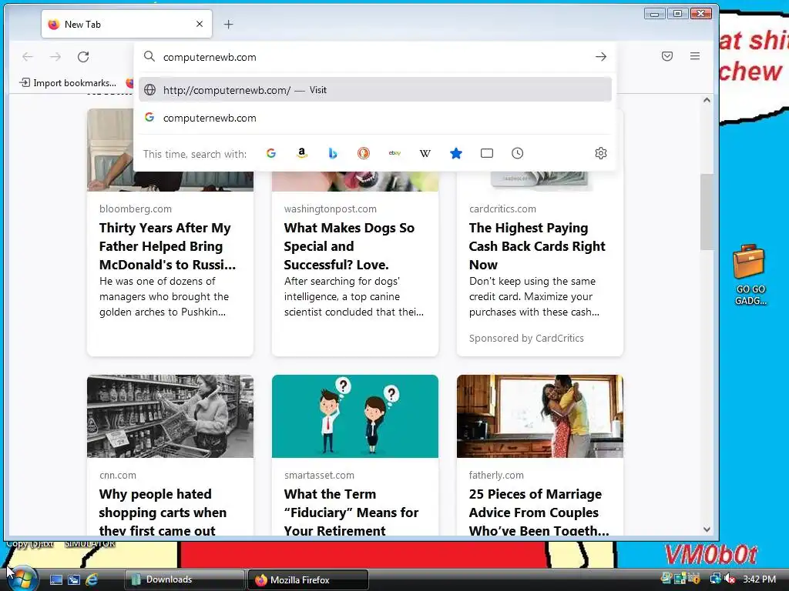Open GO GO GADG... desktop briefcase icon
The width and height of the screenshot is (789, 591).
(750, 275)
